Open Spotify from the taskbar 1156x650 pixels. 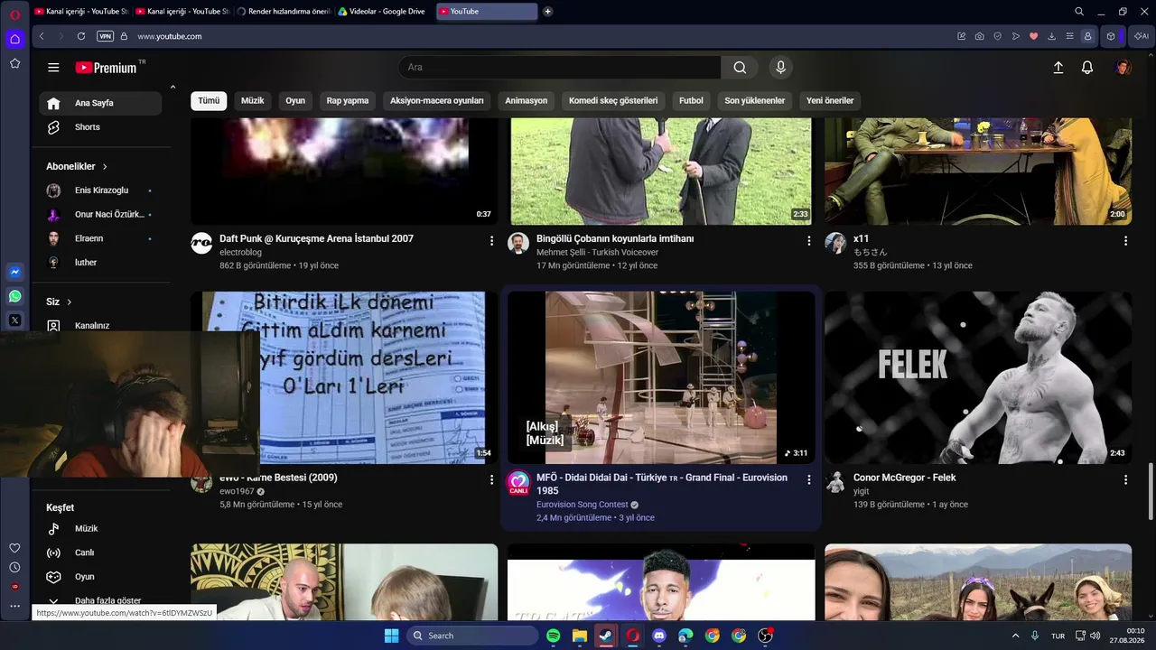point(554,636)
